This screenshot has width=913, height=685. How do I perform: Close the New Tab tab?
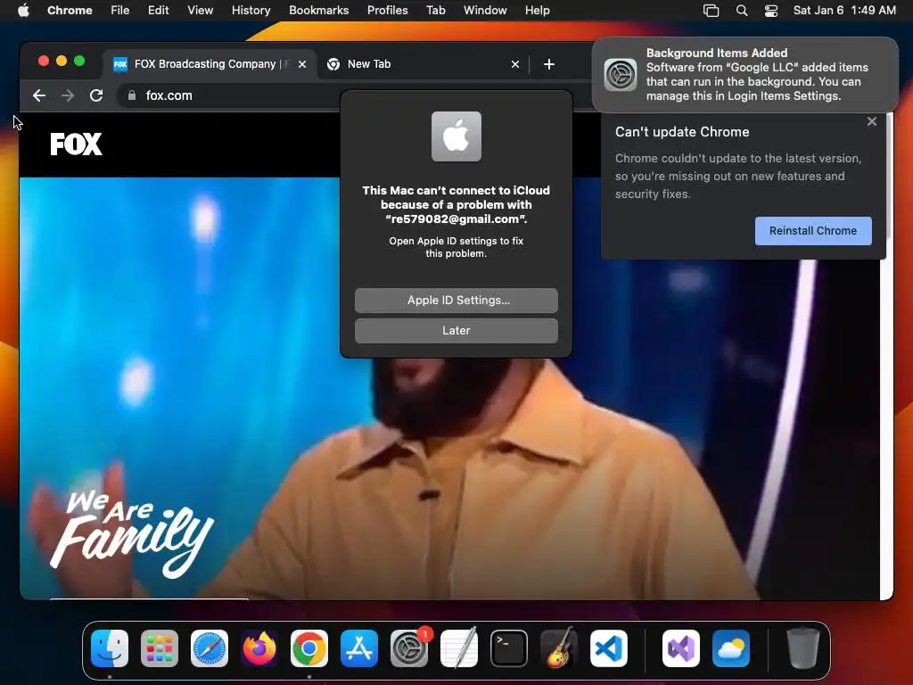click(x=514, y=64)
